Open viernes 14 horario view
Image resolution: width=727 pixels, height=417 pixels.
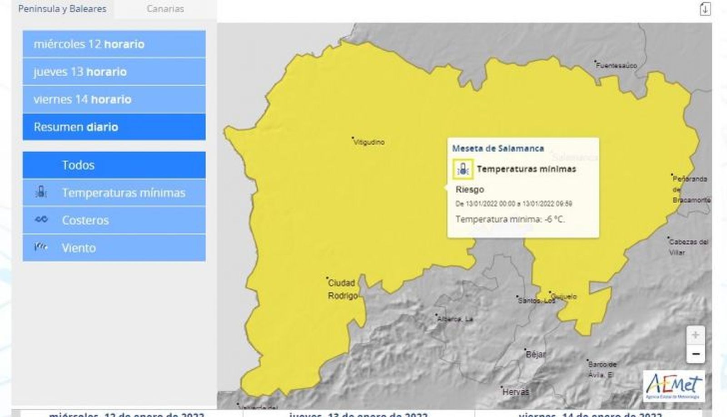tap(114, 99)
